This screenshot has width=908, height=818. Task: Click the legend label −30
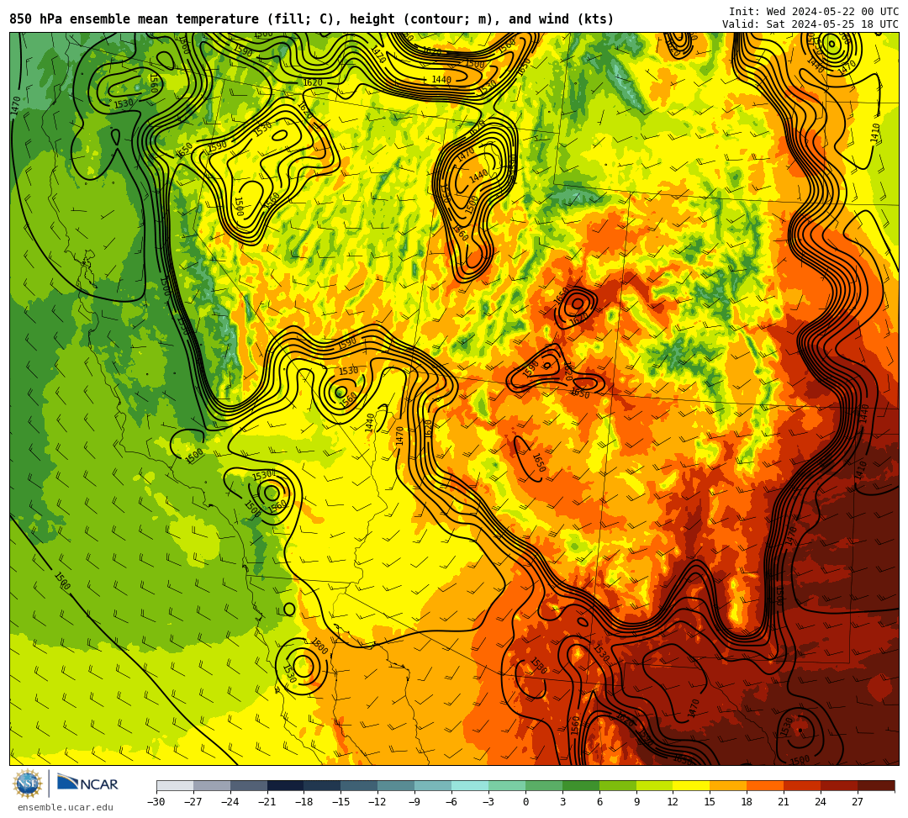[x=156, y=802]
